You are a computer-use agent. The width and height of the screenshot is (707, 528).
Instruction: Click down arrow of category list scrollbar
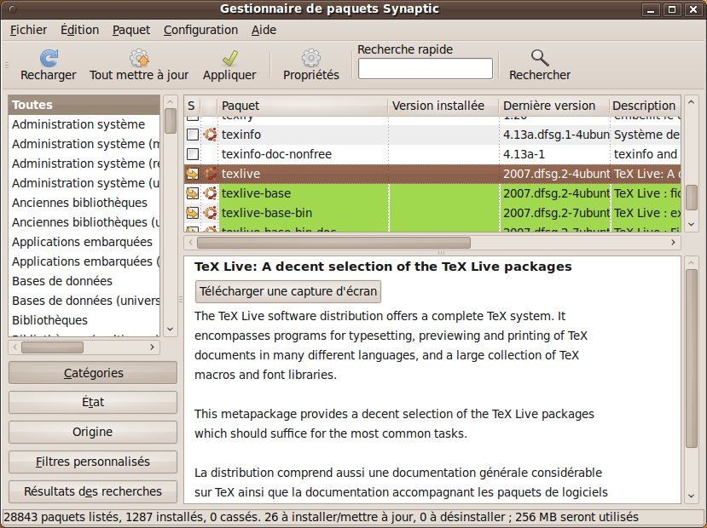click(171, 329)
